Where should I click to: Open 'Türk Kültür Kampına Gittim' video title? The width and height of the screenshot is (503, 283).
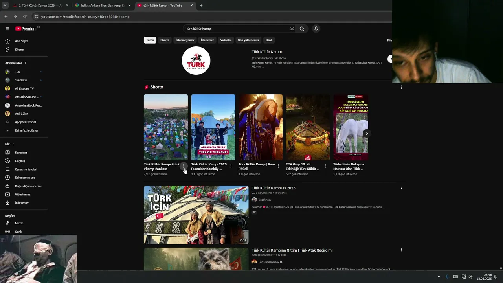[292, 250]
